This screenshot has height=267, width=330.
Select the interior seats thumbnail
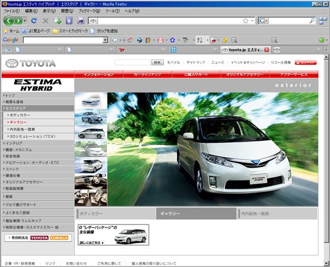click(91, 197)
